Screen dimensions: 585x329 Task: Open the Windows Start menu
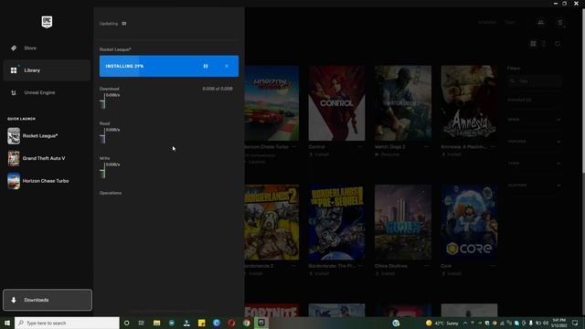pyautogui.click(x=6, y=323)
